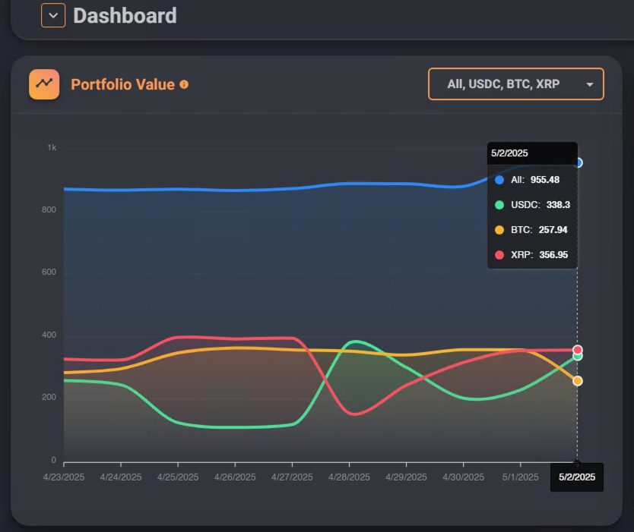
Task: Click the red XRP data point marker
Action: (x=578, y=350)
